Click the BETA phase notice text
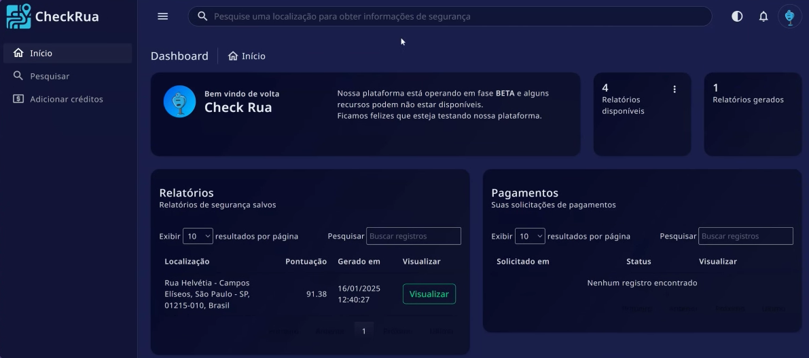The width and height of the screenshot is (809, 358). (x=443, y=104)
